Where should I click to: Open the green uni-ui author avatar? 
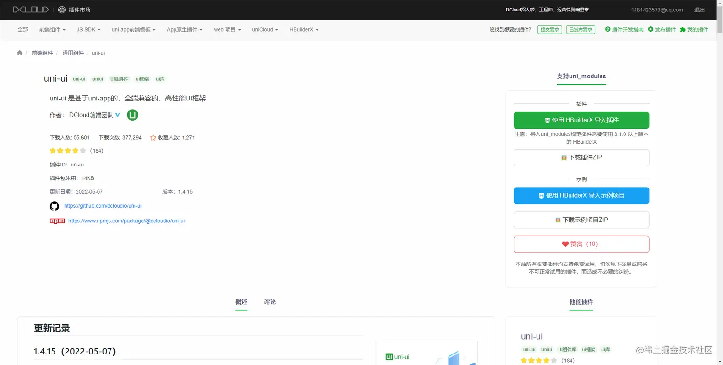[x=132, y=115]
